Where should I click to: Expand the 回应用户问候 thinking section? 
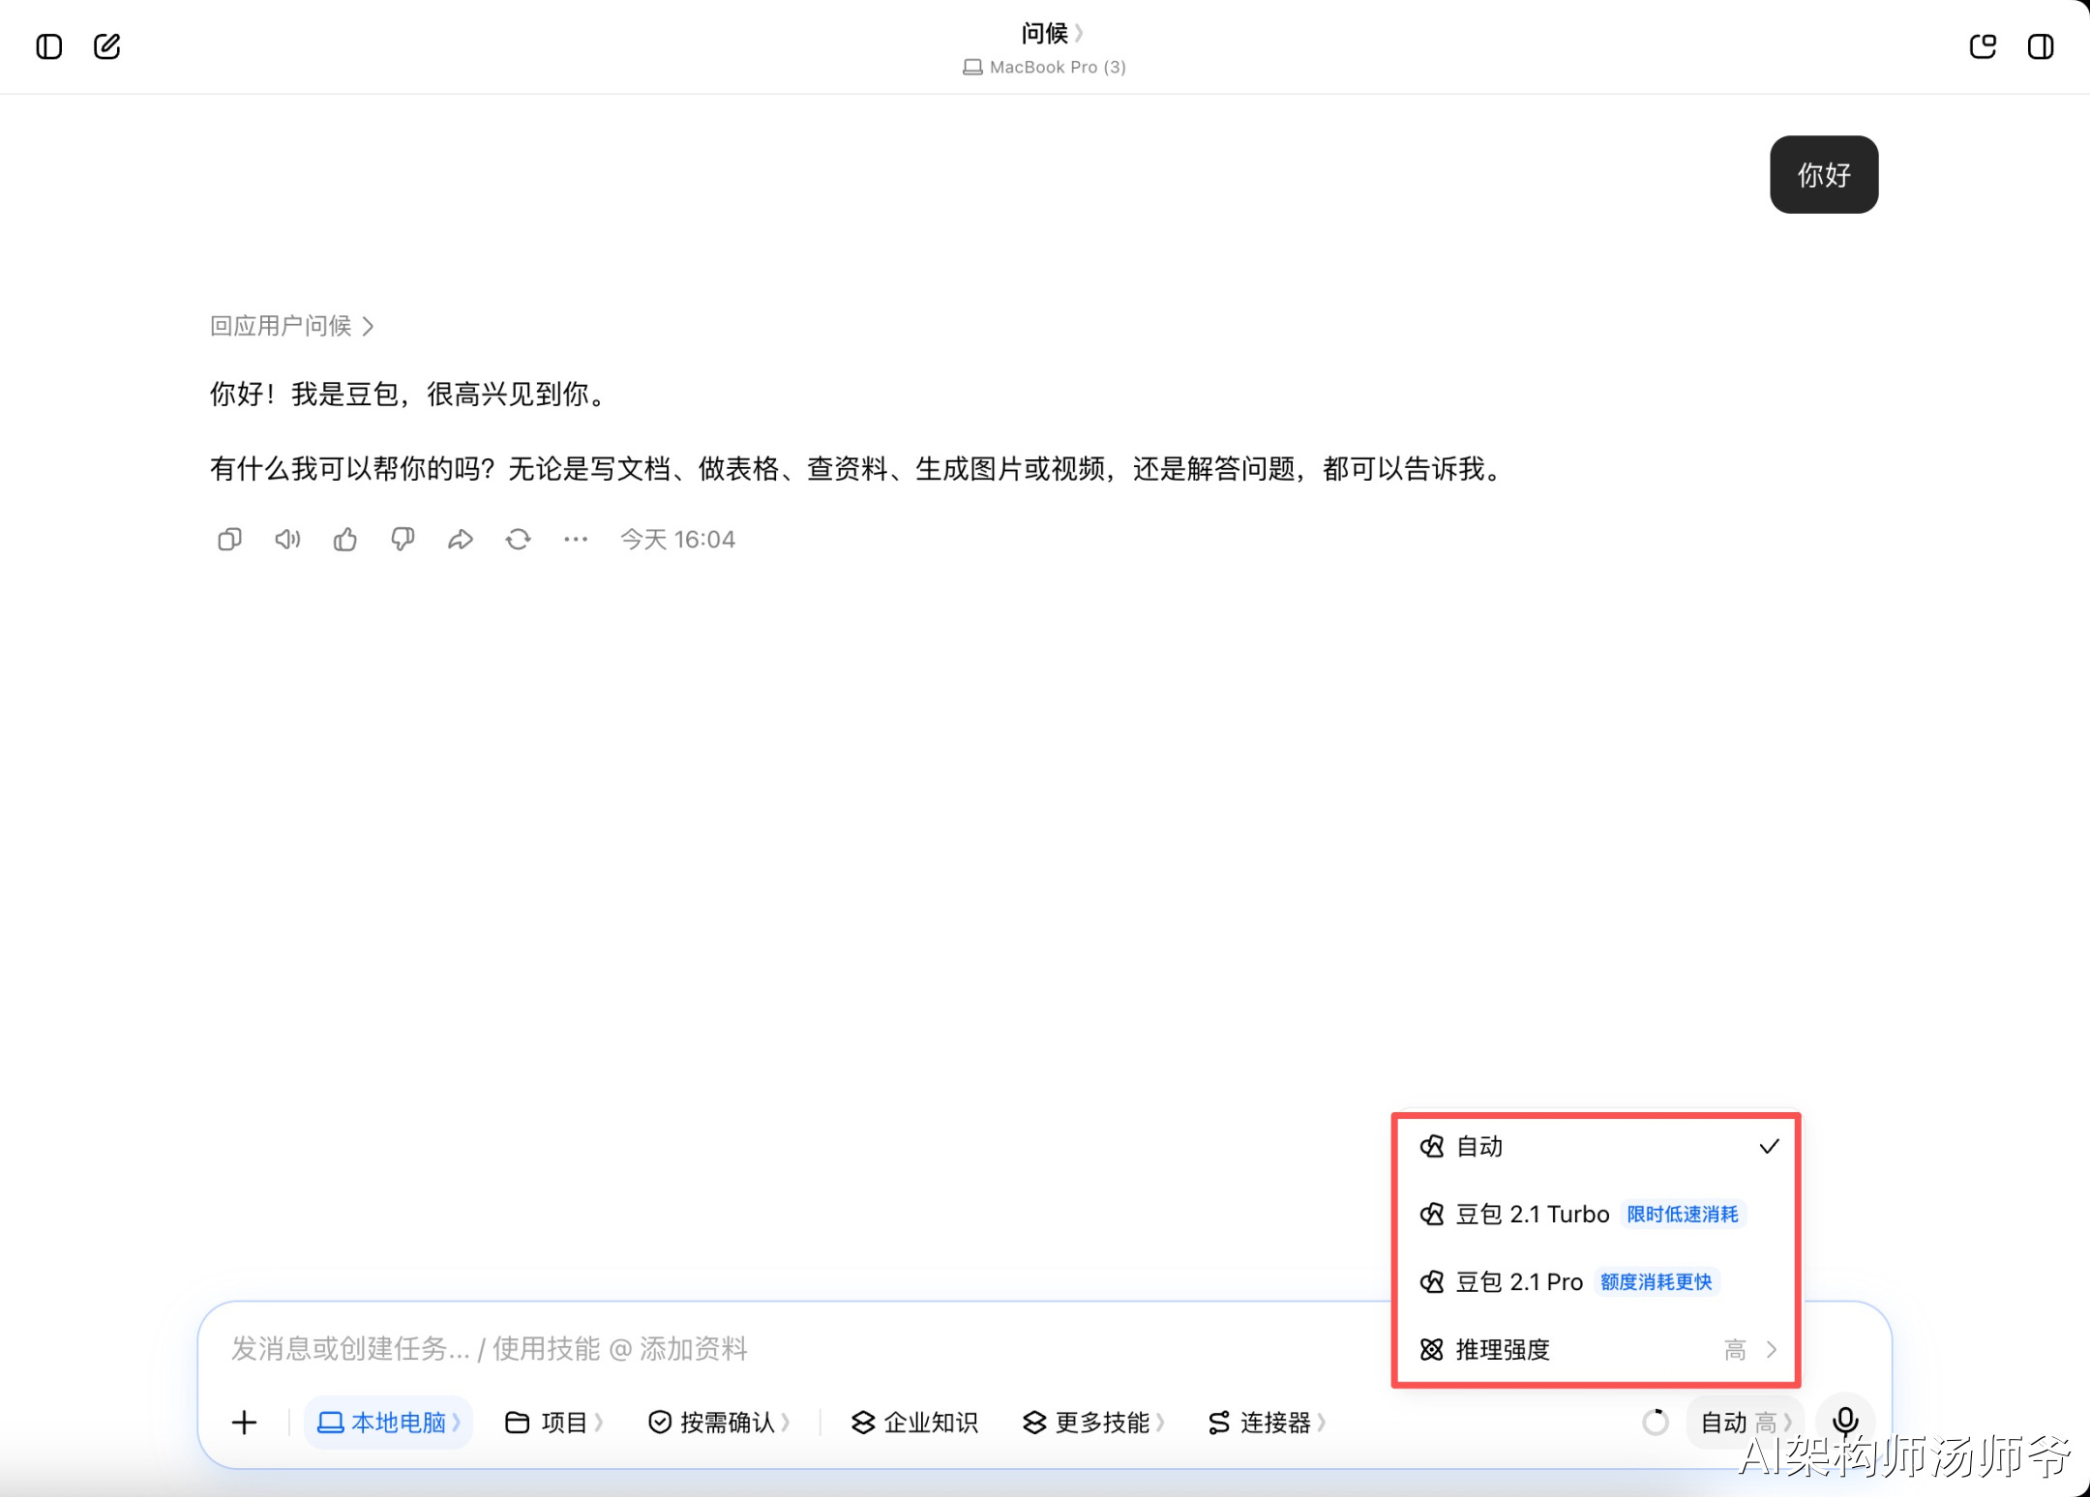292,326
